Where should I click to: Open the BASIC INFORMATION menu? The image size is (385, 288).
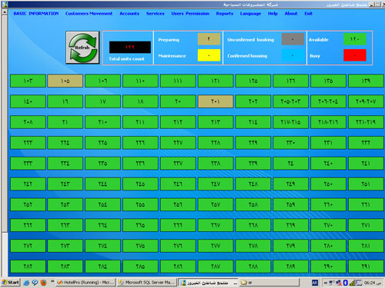[x=36, y=14]
